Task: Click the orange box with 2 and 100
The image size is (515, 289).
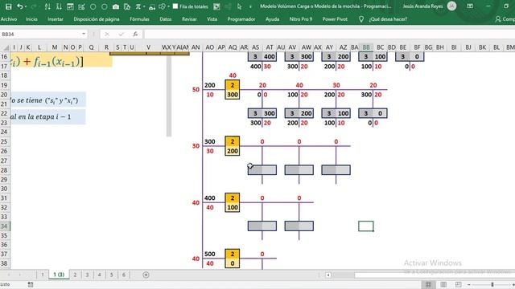Action: point(233,202)
